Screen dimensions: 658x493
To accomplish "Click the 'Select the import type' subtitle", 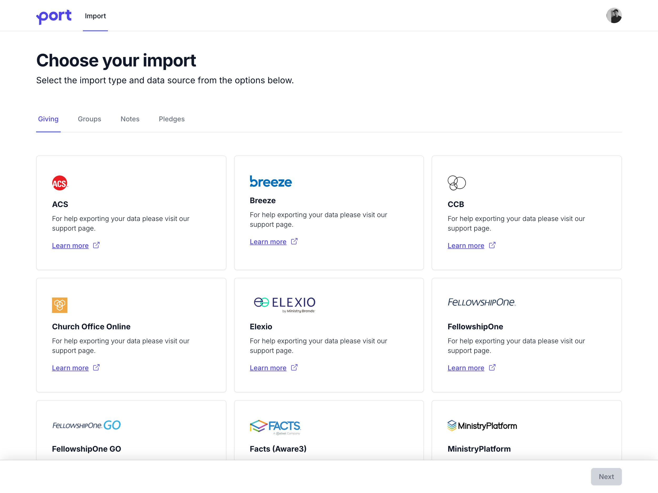I will [x=165, y=80].
